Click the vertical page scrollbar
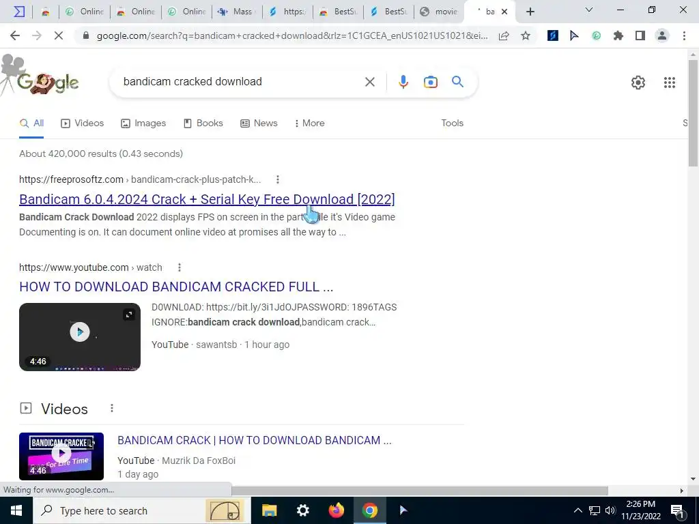699x524 pixels. pyautogui.click(x=693, y=113)
